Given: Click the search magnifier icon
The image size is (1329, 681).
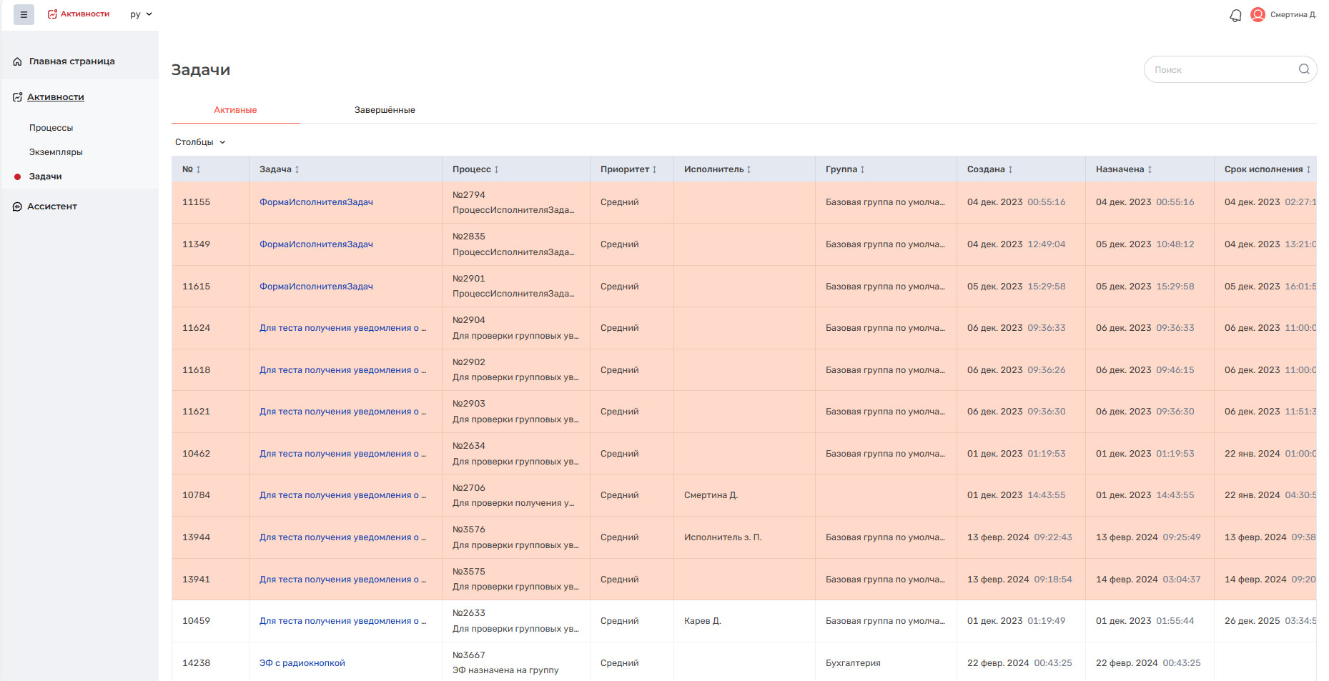Looking at the screenshot, I should coord(1304,69).
